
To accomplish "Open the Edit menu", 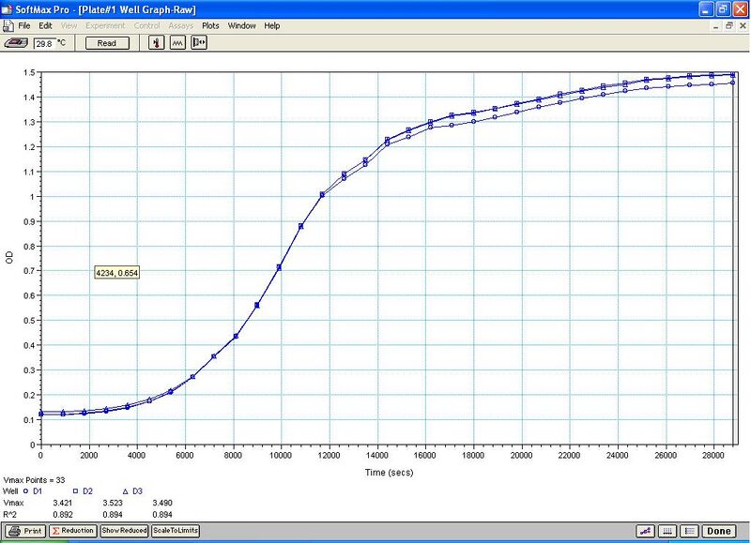I will point(45,25).
